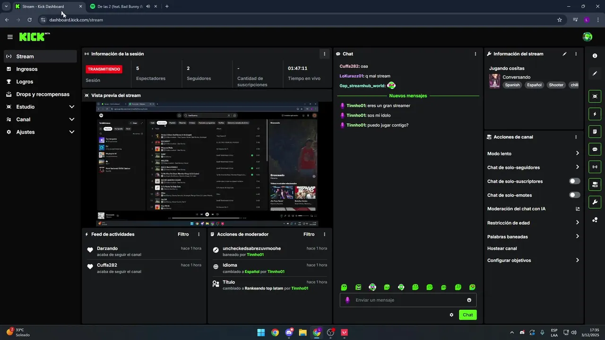
Task: Insert the last emote with heart eyes
Action: pyautogui.click(x=472, y=287)
